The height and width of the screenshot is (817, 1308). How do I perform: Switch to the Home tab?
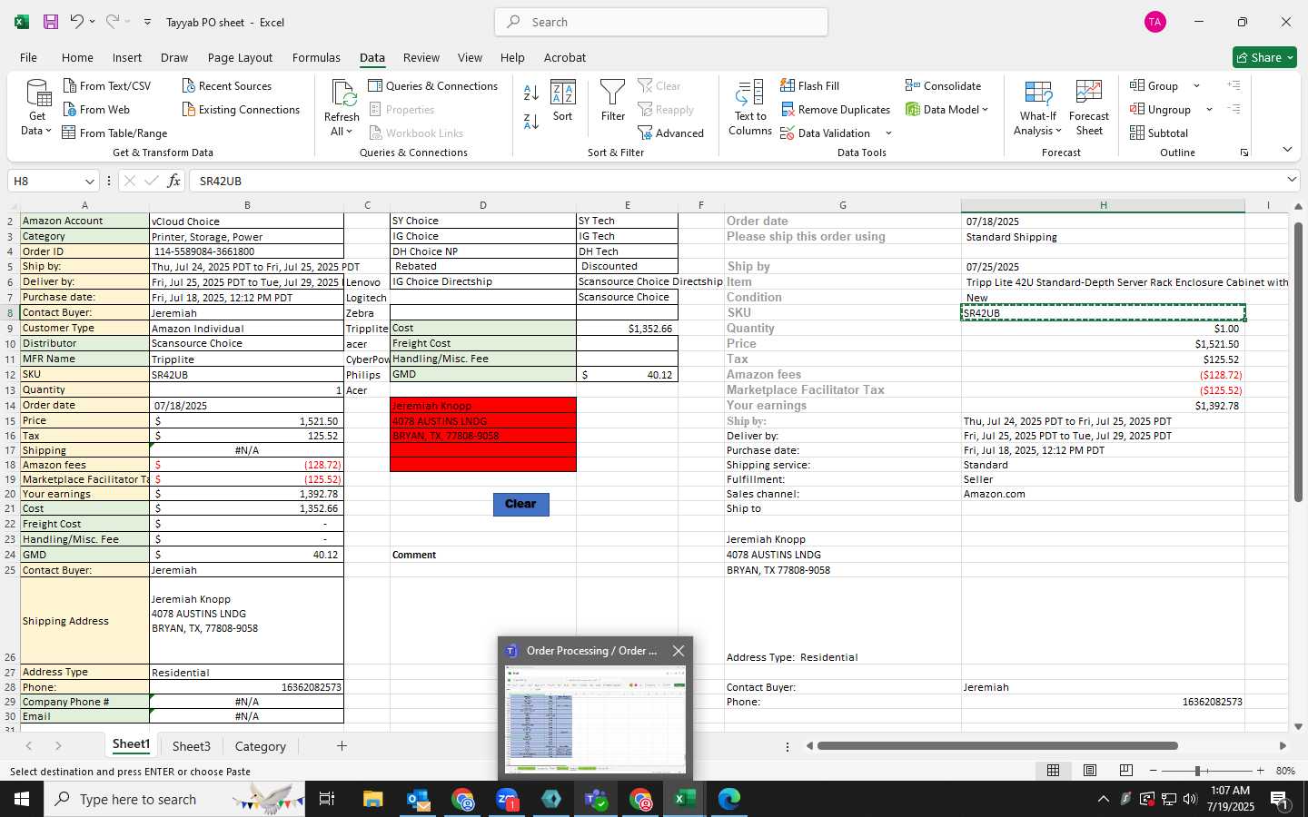tap(77, 57)
